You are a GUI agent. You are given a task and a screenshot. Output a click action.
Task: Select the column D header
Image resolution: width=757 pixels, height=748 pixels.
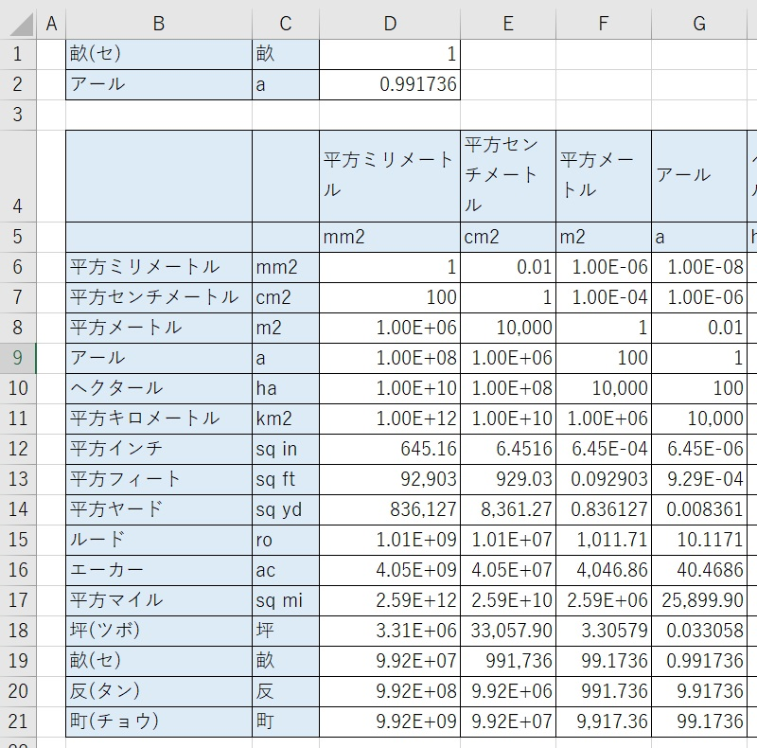[x=390, y=24]
